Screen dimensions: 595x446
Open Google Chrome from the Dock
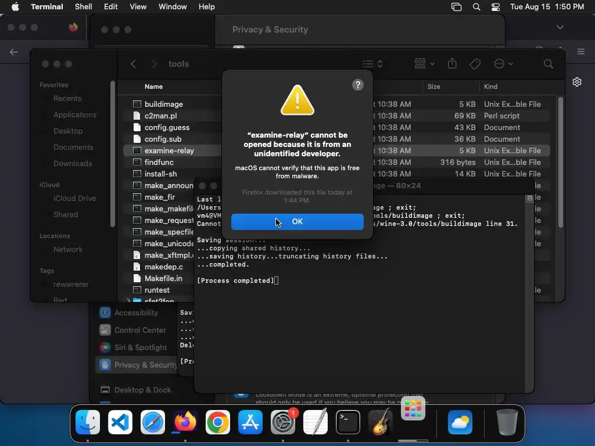(217, 422)
